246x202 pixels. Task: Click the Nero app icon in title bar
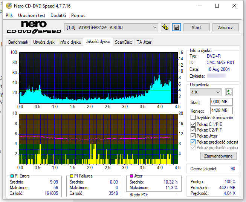click(9, 6)
